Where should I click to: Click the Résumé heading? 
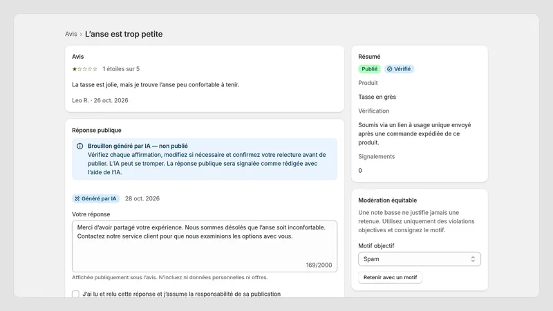coord(369,57)
